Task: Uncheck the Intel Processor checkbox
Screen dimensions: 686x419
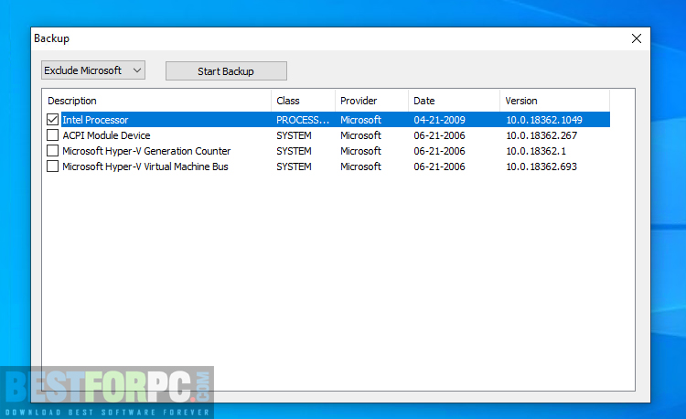Action: [52, 120]
